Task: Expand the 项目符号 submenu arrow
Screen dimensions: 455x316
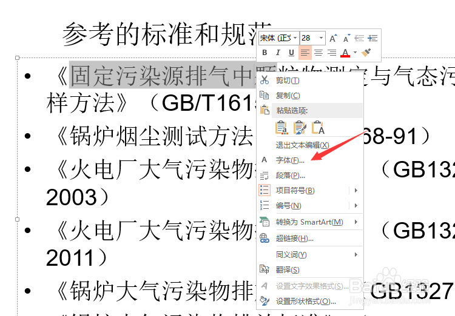Action: [x=356, y=190]
